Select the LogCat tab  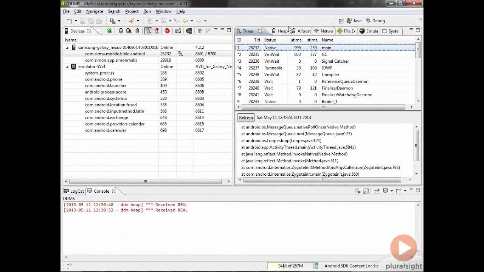74,191
